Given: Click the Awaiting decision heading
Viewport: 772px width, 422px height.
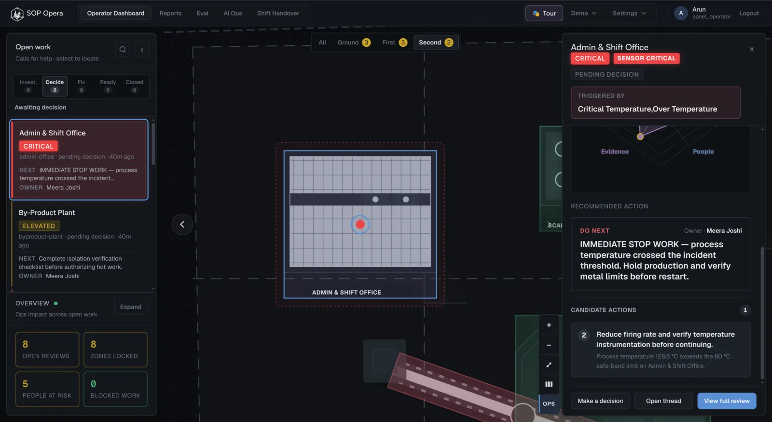Looking at the screenshot, I should pyautogui.click(x=41, y=107).
